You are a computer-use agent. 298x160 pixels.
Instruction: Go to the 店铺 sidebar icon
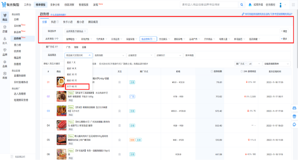[5, 29]
